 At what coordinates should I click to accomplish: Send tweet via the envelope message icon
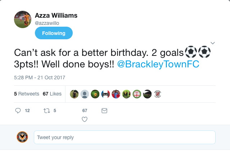click(x=104, y=111)
